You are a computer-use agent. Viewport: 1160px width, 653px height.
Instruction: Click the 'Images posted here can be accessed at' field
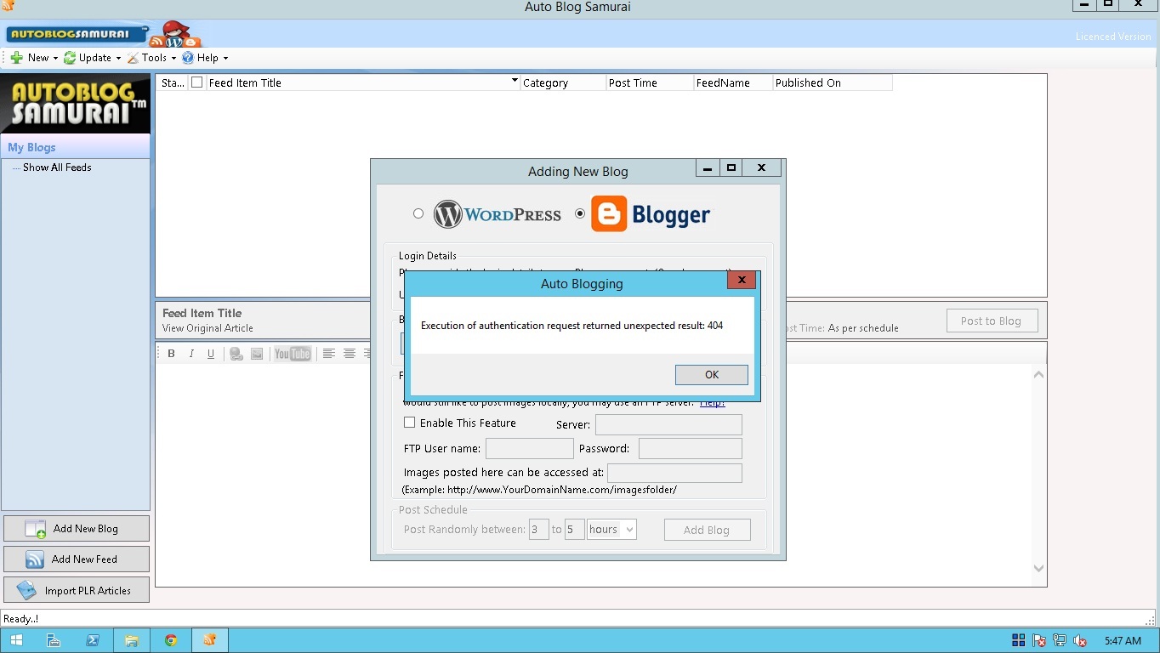coord(674,473)
